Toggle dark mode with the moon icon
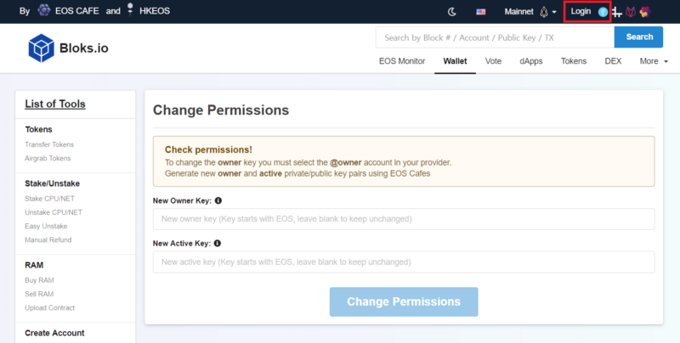The width and height of the screenshot is (680, 343). click(x=452, y=12)
